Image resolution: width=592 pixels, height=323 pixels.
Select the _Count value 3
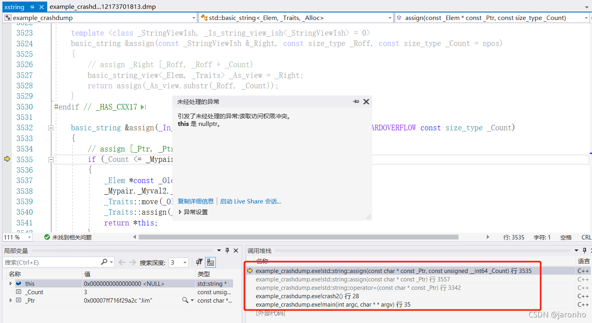86,292
